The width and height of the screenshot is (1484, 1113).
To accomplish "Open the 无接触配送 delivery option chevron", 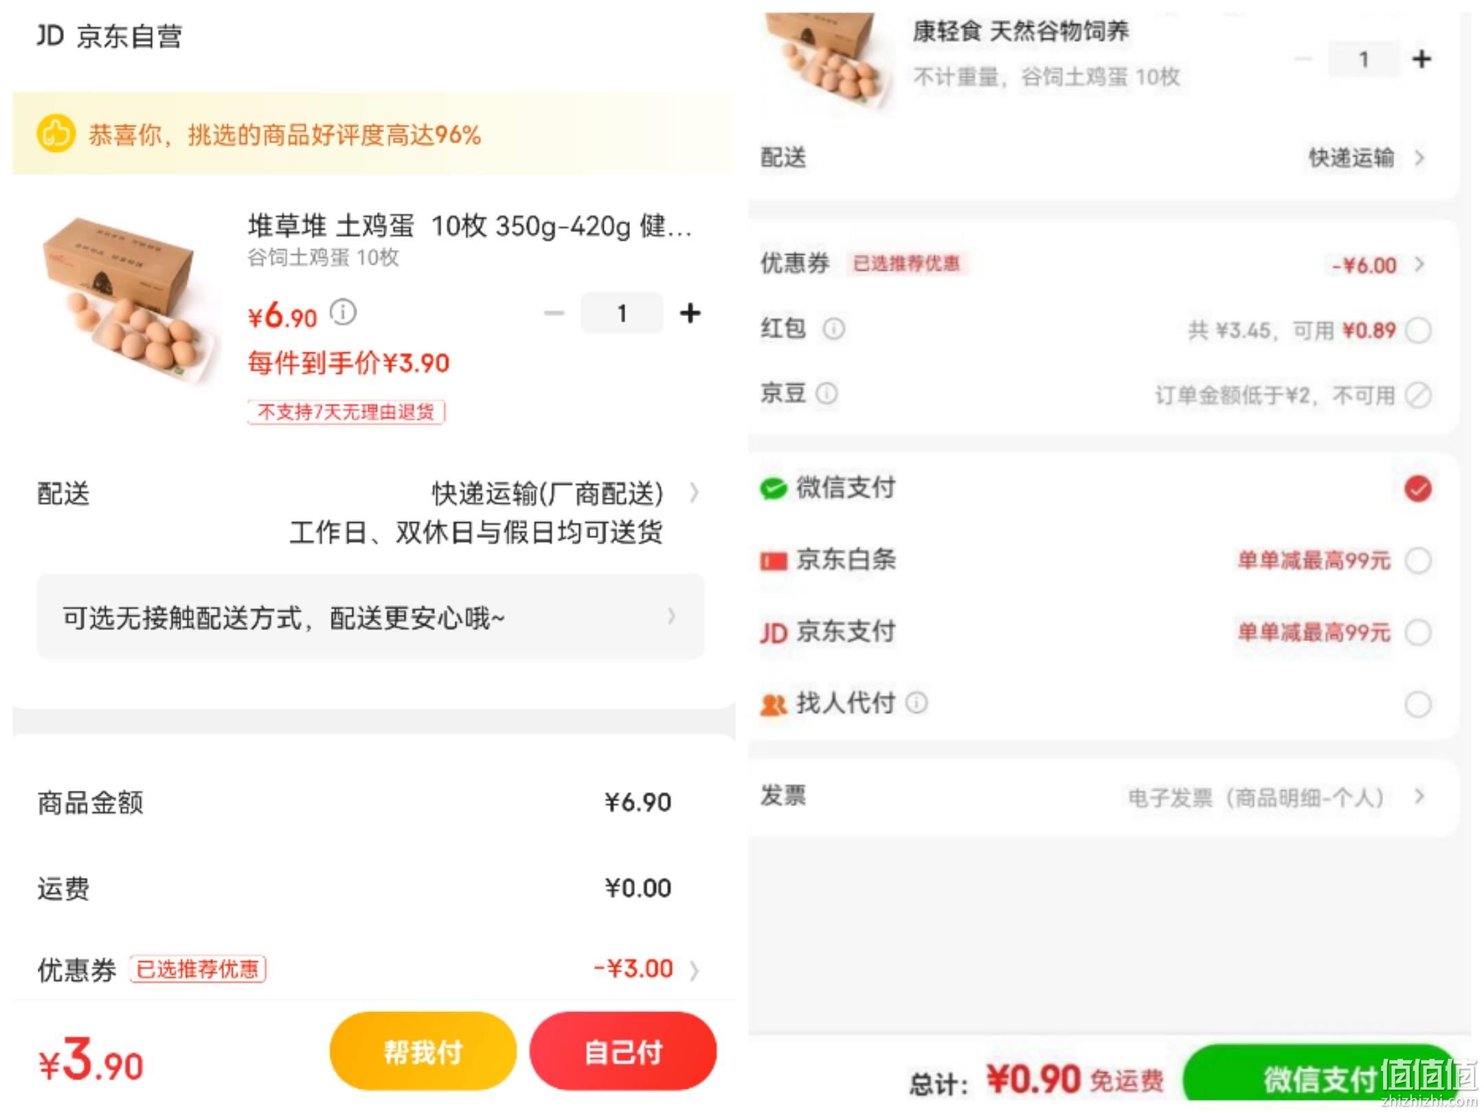I will (x=671, y=616).
